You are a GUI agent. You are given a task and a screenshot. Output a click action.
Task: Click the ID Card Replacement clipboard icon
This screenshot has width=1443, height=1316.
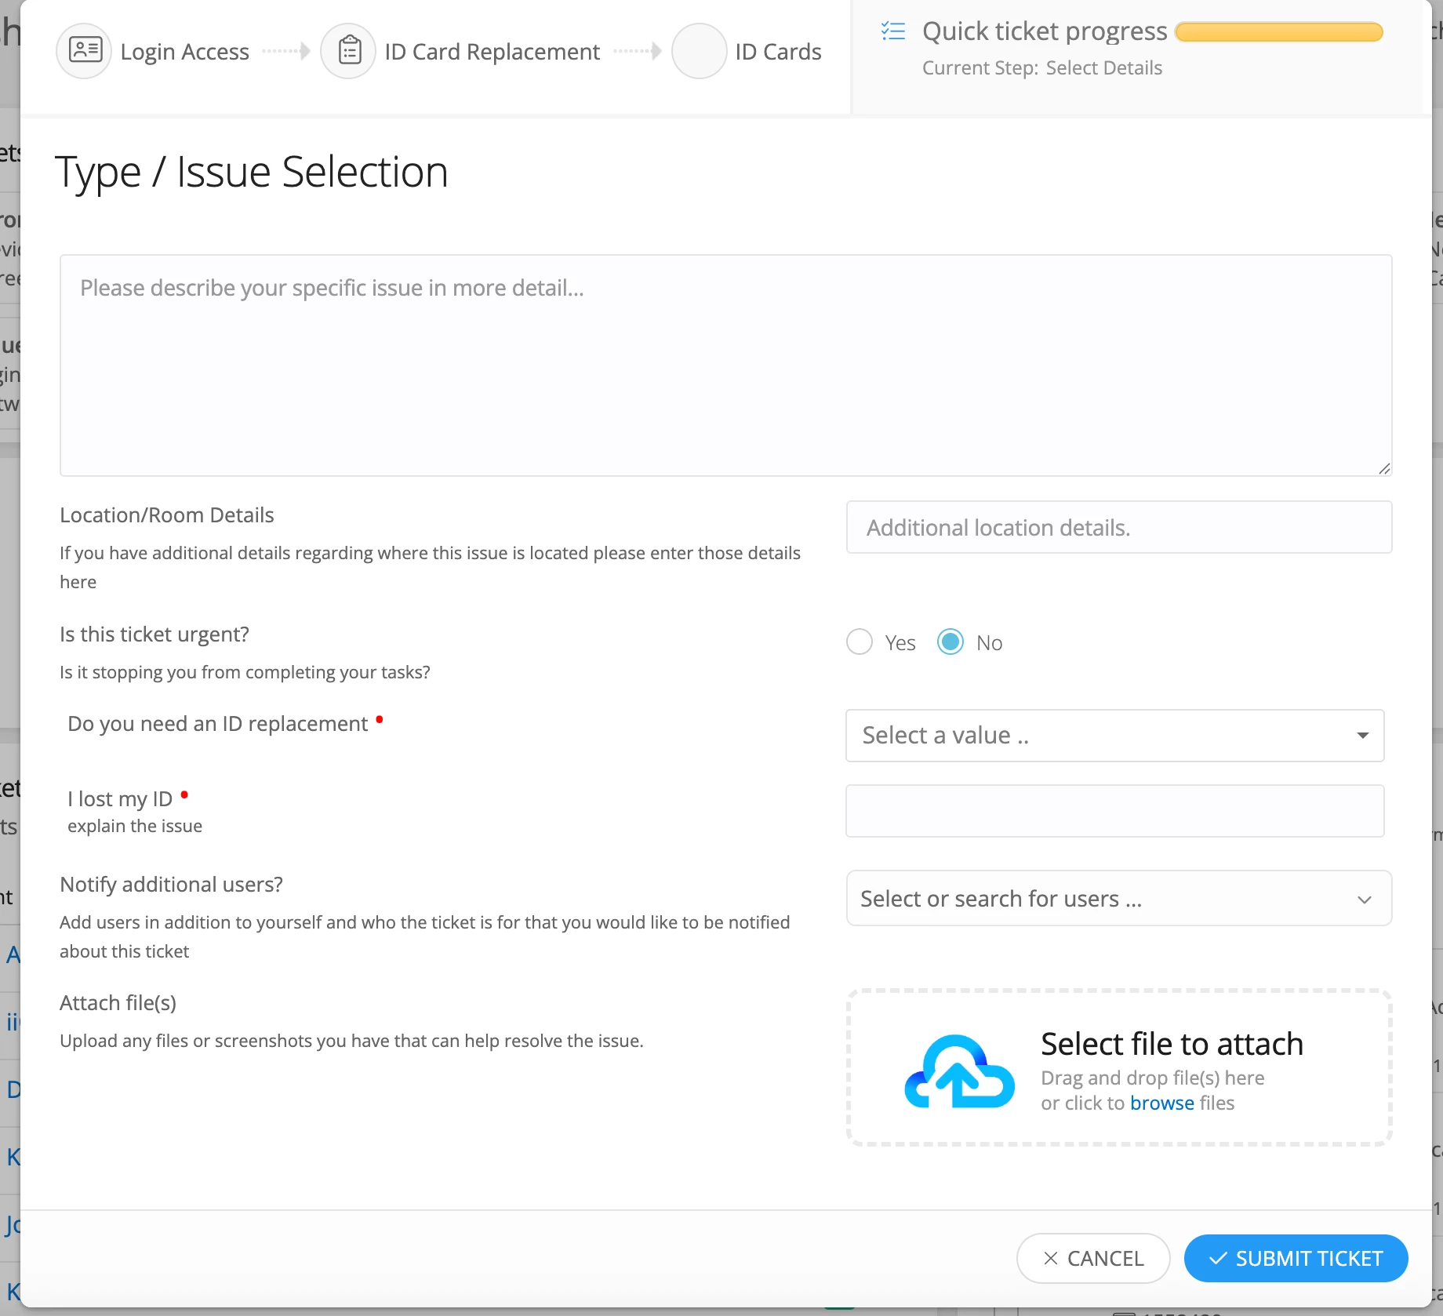pyautogui.click(x=349, y=51)
